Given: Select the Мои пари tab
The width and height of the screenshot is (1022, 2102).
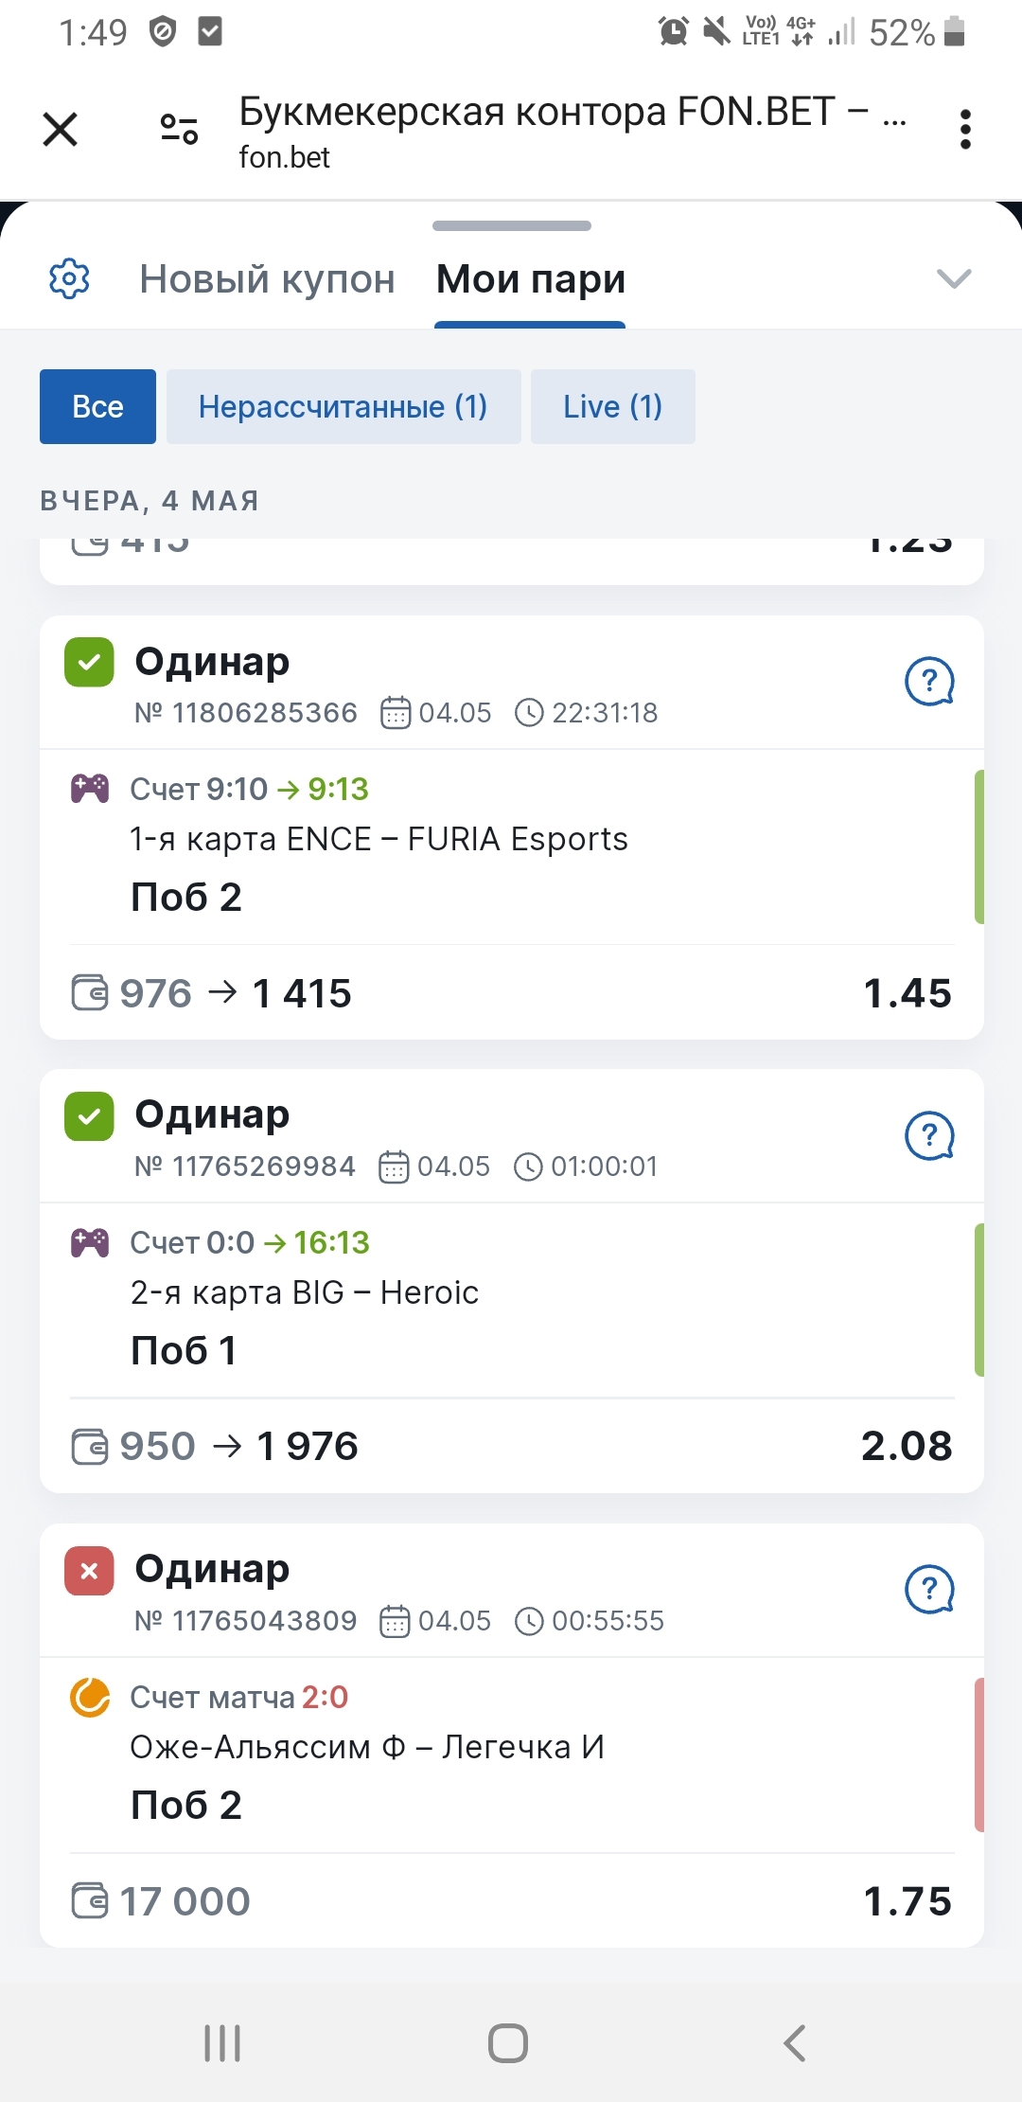Looking at the screenshot, I should 531,279.
